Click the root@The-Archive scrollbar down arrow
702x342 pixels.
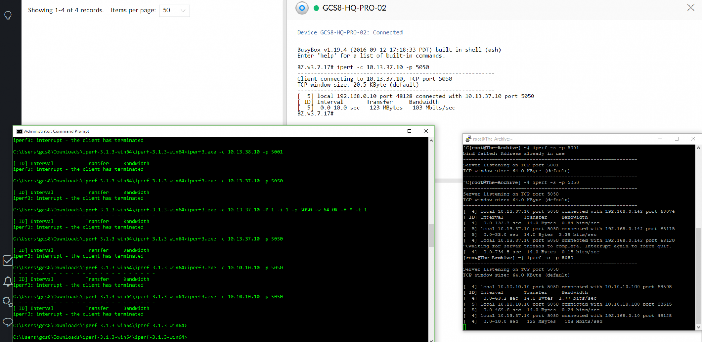[x=699, y=327]
